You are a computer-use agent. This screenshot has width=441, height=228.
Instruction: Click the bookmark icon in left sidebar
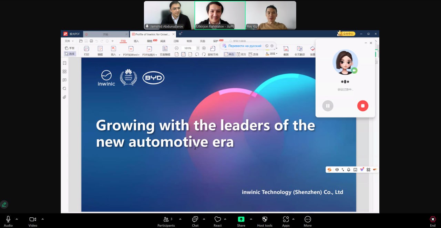pos(64,63)
